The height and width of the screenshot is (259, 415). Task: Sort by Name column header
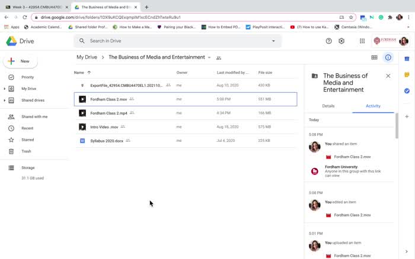point(79,73)
